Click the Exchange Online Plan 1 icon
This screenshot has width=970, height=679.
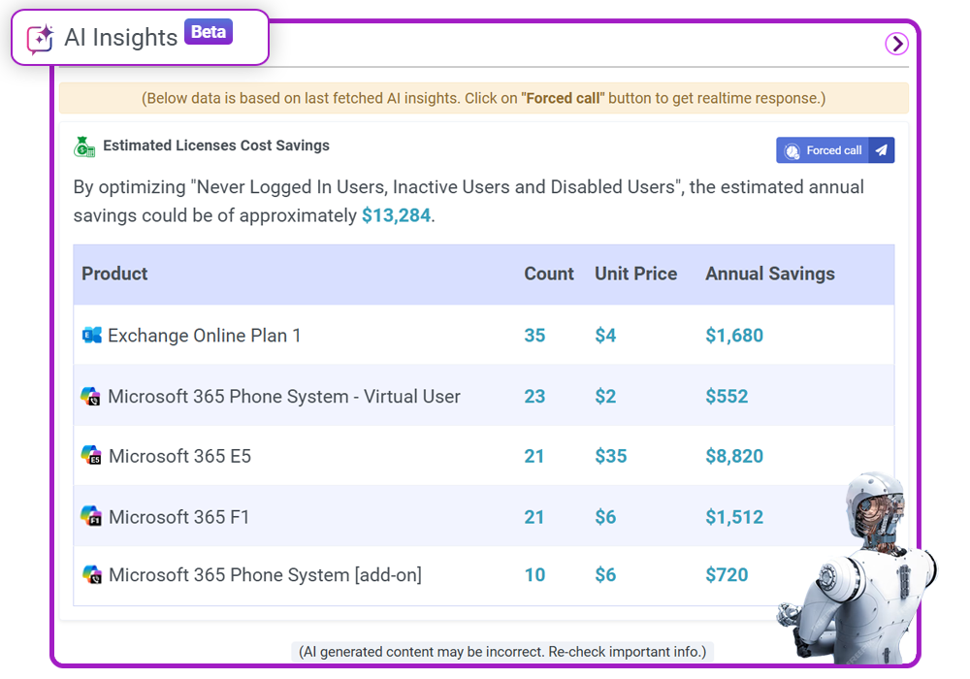pyautogui.click(x=91, y=336)
